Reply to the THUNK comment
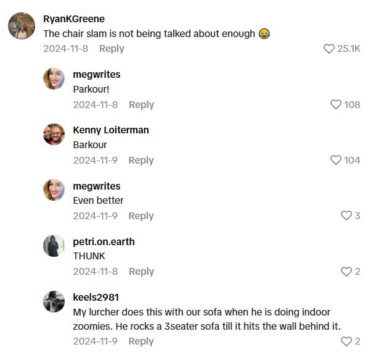The image size is (371, 355). coord(141,272)
